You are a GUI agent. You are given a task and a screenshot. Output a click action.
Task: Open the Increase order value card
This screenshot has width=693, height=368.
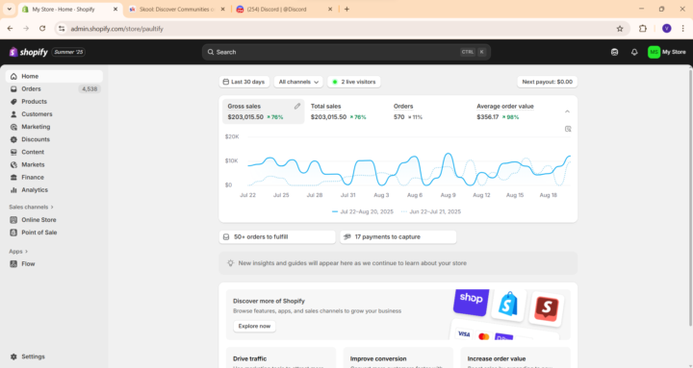[x=515, y=357]
